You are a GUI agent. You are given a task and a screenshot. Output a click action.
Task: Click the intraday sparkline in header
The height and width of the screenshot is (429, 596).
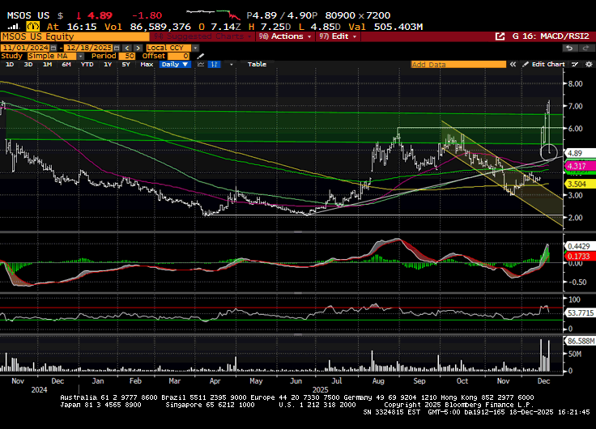[213, 15]
